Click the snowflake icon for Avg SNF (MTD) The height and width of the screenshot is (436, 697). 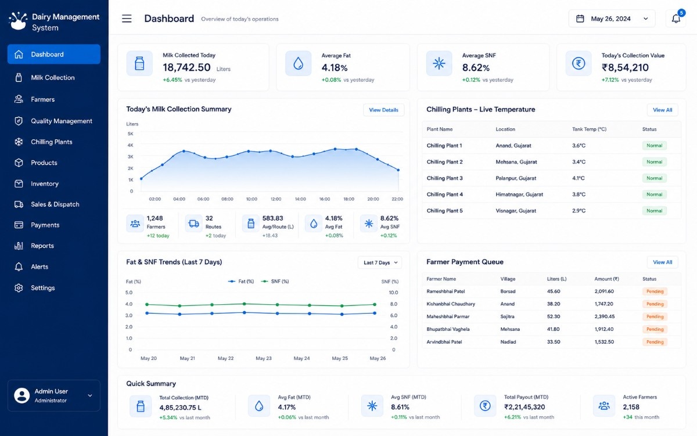[372, 406]
